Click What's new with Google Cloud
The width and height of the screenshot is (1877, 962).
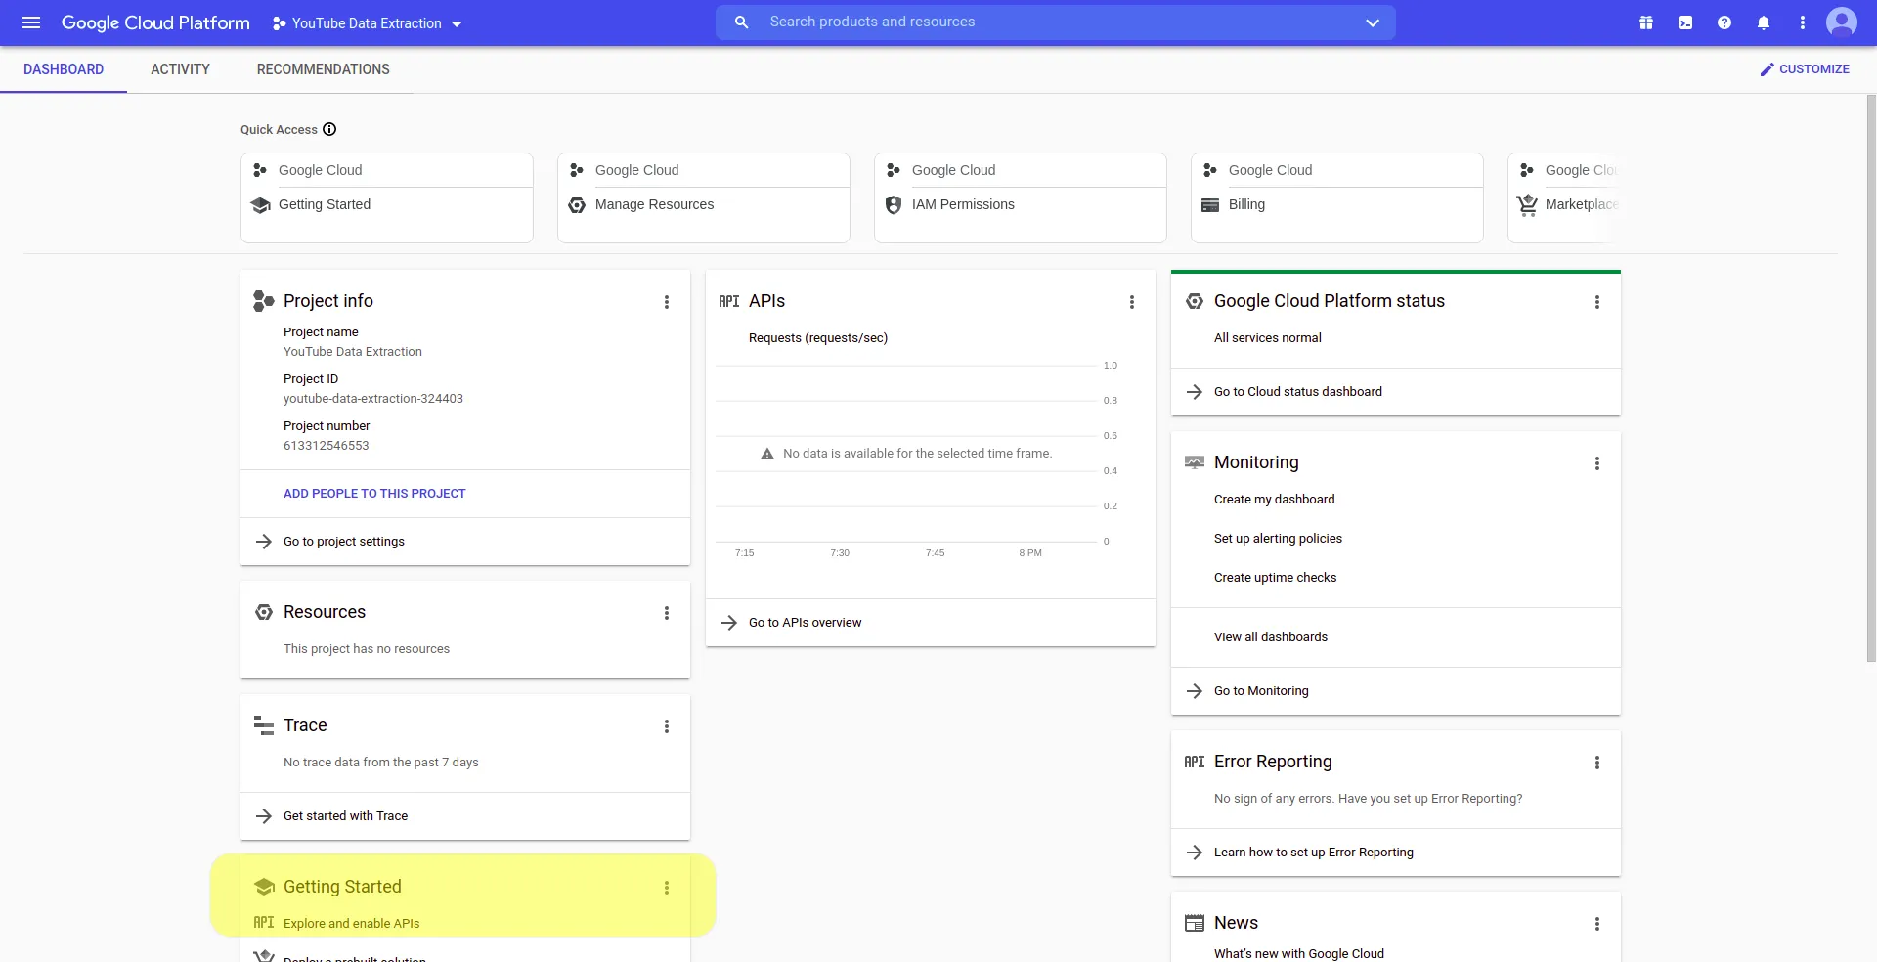point(1299,954)
